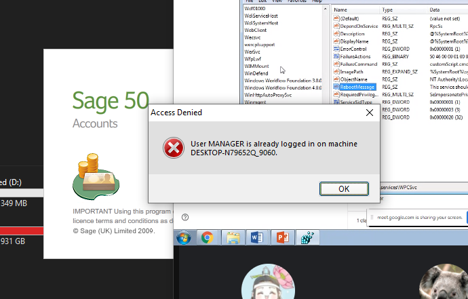Click the customScript.cmd data cell
The width and height of the screenshot is (468, 299).
448,64
